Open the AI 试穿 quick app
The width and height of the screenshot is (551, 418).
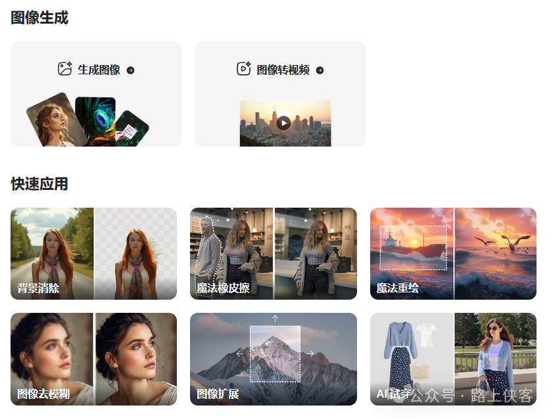click(x=453, y=359)
